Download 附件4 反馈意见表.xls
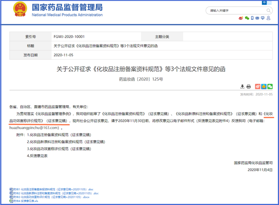The image size is (279, 205). pyautogui.click(x=26, y=201)
